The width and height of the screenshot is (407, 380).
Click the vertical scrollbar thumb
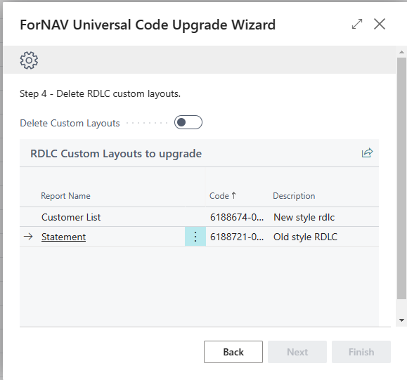coord(401,178)
